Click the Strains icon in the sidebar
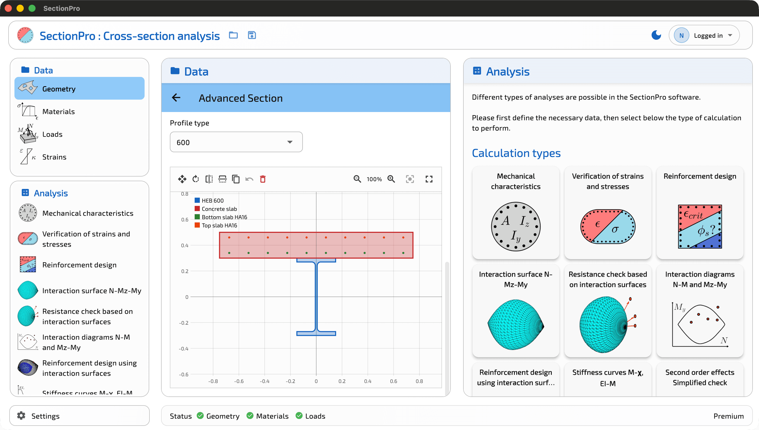The height and width of the screenshot is (430, 759). 28,156
